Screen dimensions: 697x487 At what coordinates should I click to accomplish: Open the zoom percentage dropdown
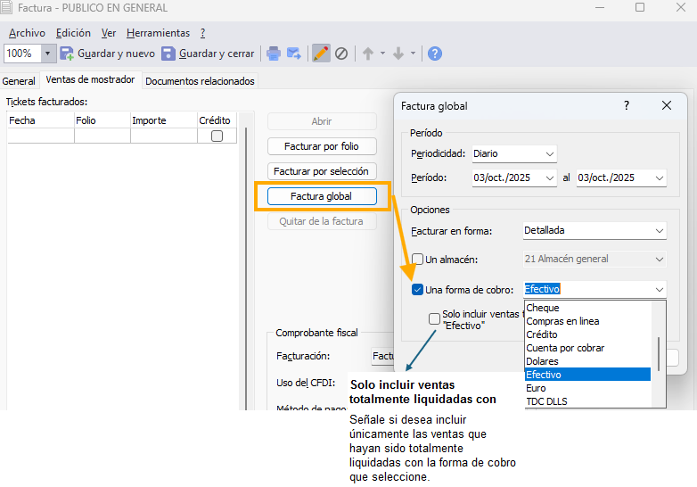pos(47,54)
